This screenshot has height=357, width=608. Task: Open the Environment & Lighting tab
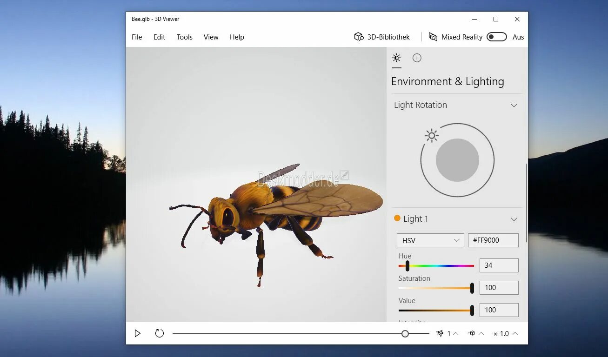(x=396, y=58)
